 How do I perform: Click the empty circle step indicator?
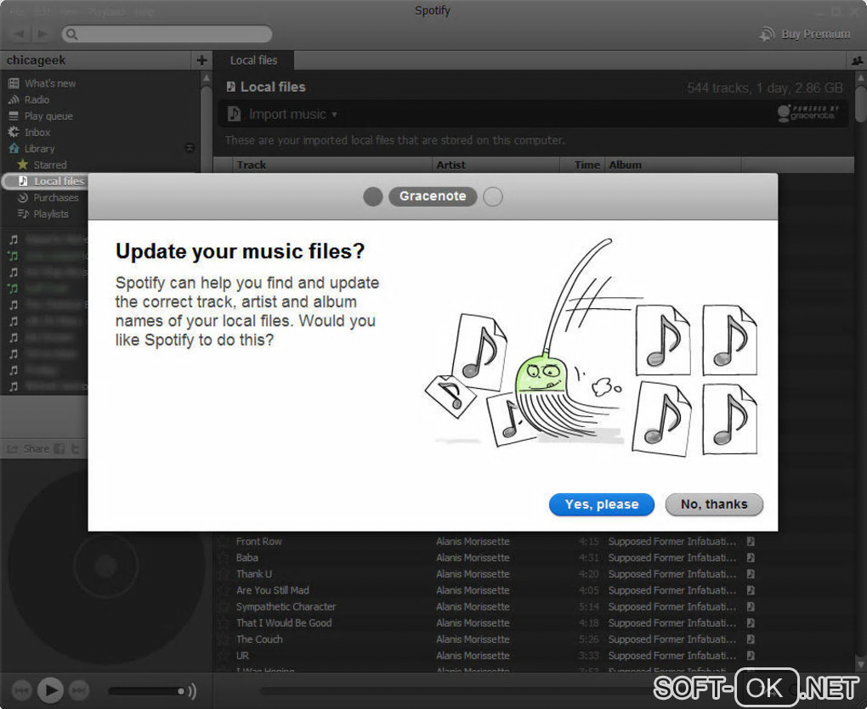click(493, 197)
